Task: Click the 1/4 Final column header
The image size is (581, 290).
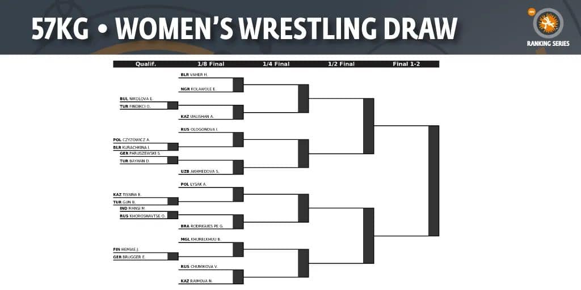Action: click(276, 64)
